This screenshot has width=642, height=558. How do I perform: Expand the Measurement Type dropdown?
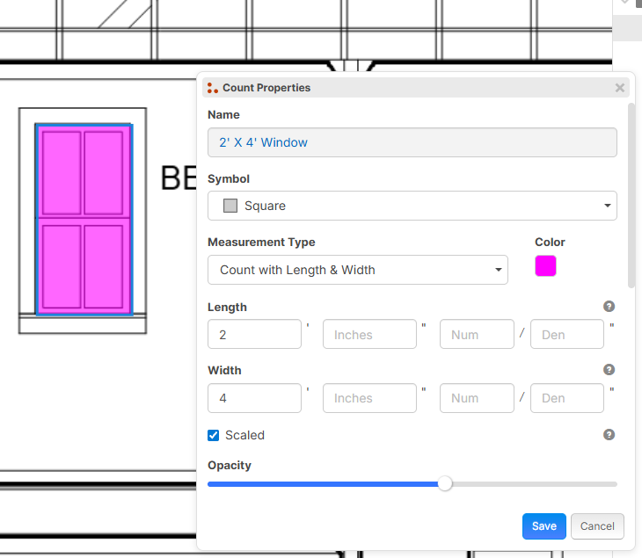click(x=357, y=270)
